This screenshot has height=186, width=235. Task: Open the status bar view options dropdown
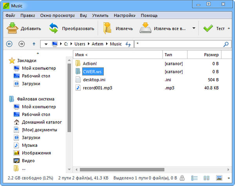point(229,178)
